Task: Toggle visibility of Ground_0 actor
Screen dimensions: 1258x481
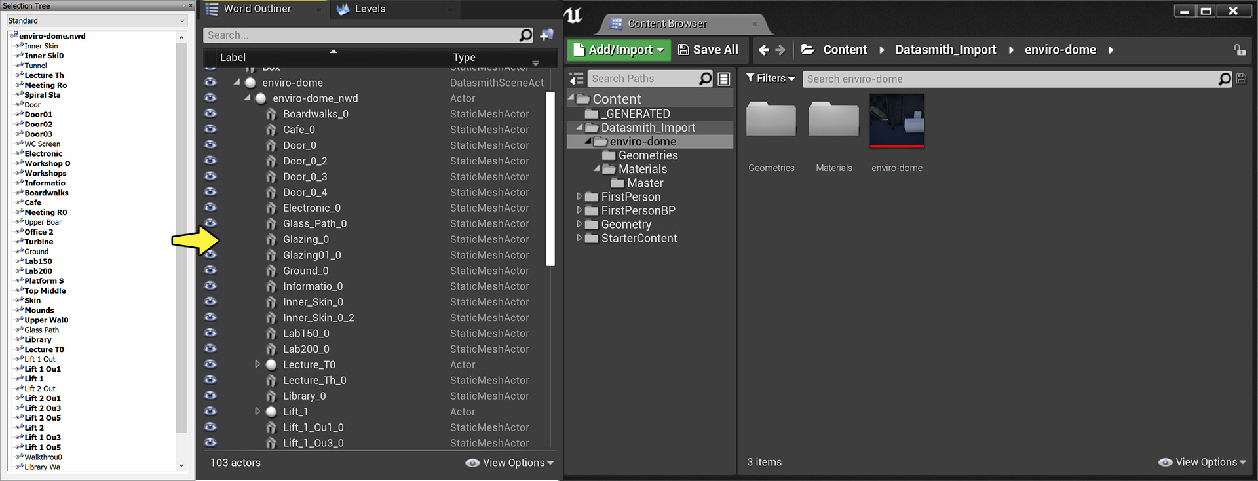Action: (210, 270)
